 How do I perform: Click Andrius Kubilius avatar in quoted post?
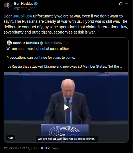click(9, 43)
